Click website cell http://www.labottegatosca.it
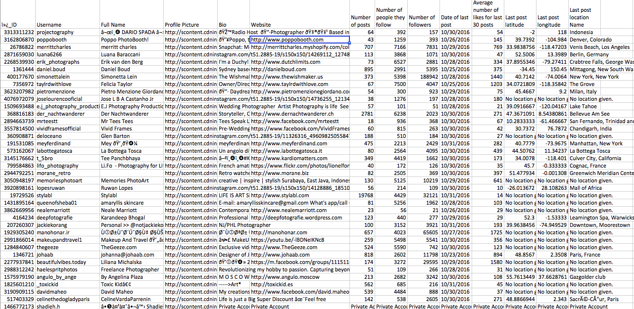 click(299, 151)
